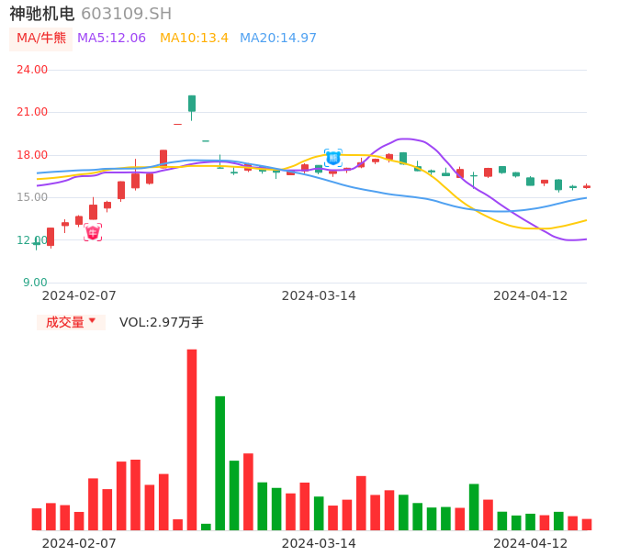Open the 成交量 indicator dropdown

[71, 322]
